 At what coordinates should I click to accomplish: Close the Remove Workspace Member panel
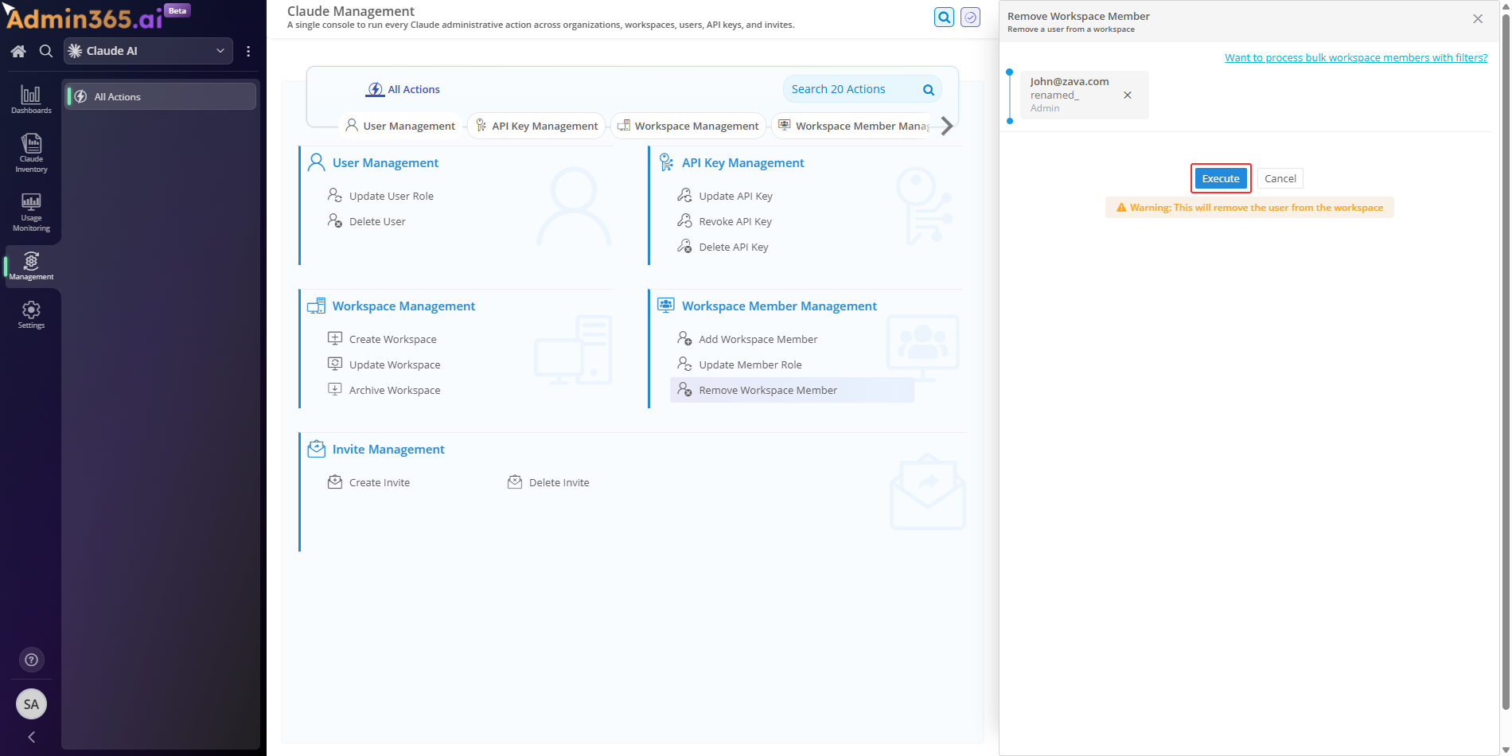point(1478,19)
